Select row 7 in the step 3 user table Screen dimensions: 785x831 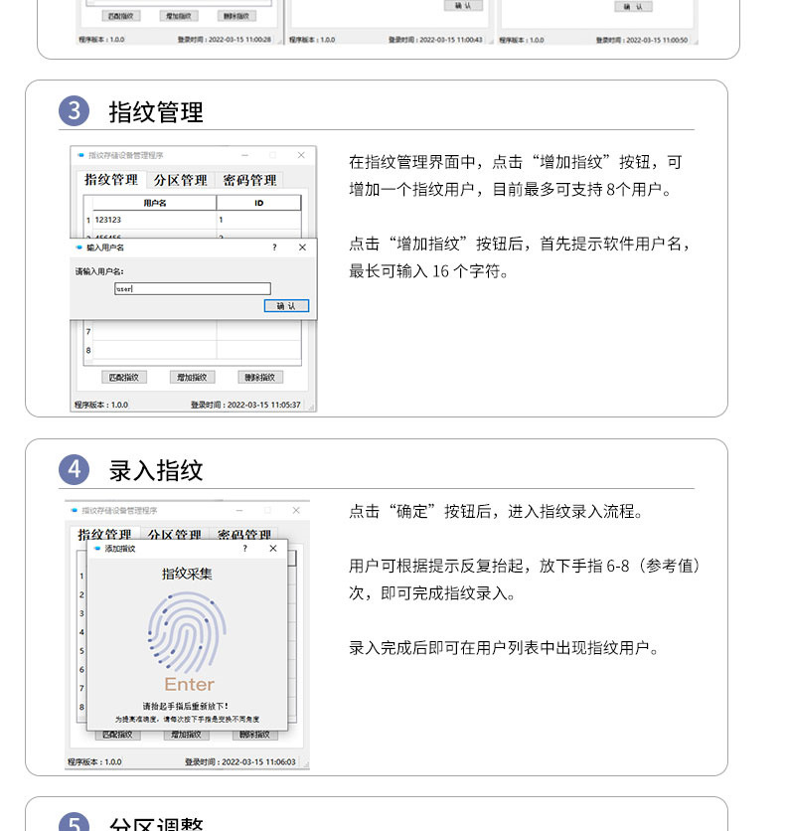coord(193,332)
